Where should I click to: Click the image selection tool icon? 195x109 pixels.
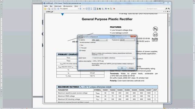100,9
